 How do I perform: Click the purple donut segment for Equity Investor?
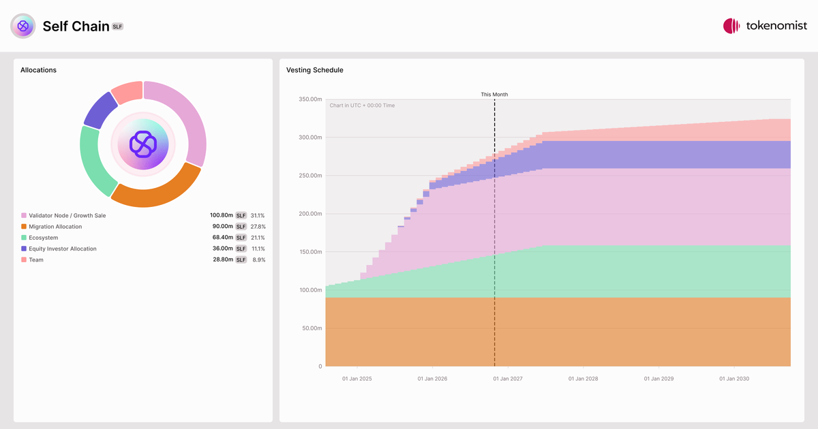[x=100, y=110]
